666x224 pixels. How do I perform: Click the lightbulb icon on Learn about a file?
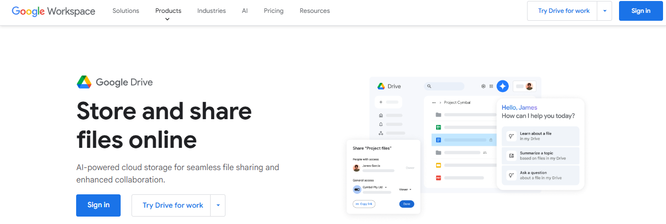(x=511, y=136)
